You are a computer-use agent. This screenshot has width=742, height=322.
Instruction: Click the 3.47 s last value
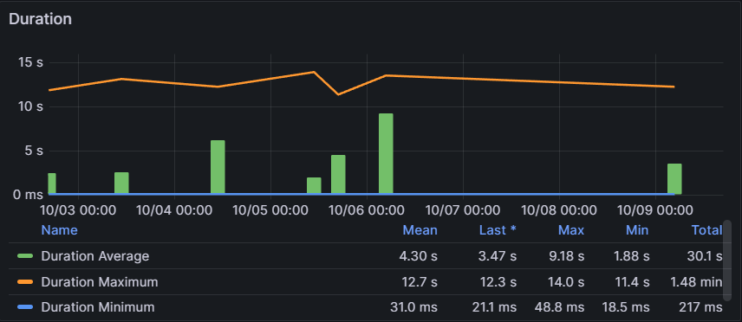pos(498,256)
